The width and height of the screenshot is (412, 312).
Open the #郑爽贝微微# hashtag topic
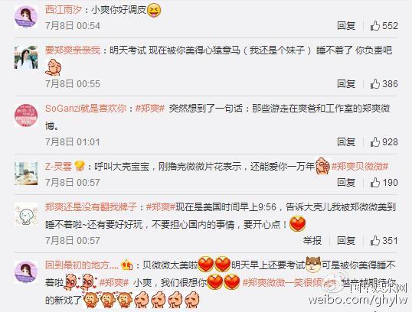coord(360,166)
